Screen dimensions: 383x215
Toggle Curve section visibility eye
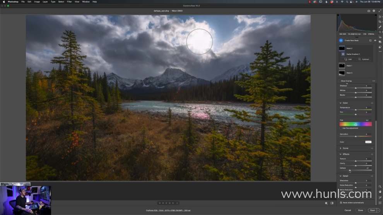point(372,148)
